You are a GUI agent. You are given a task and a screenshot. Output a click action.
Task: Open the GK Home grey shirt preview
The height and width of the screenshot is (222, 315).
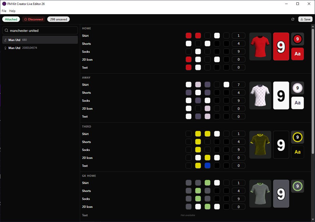pos(260,194)
